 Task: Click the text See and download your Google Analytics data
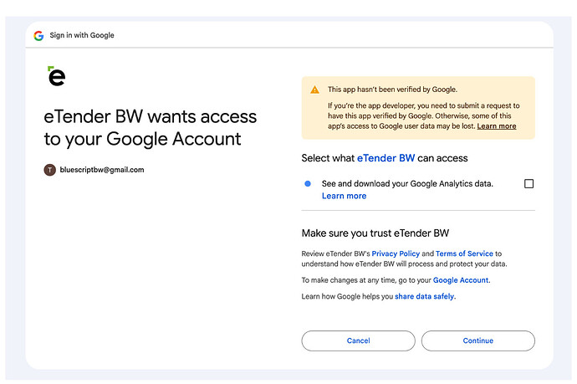tap(407, 183)
